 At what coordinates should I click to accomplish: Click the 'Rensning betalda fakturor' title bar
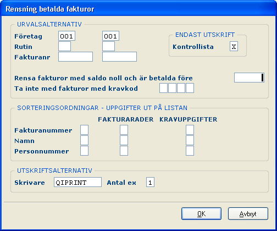point(138,9)
